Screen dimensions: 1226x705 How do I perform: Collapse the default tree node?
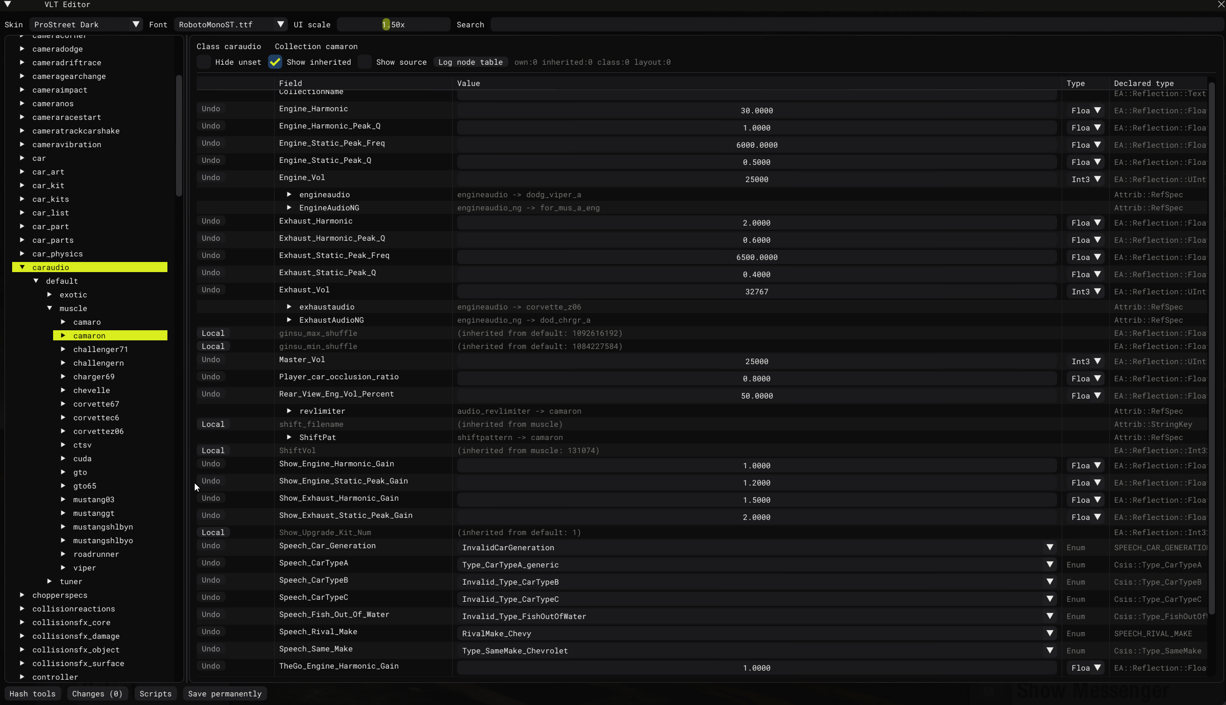(36, 281)
